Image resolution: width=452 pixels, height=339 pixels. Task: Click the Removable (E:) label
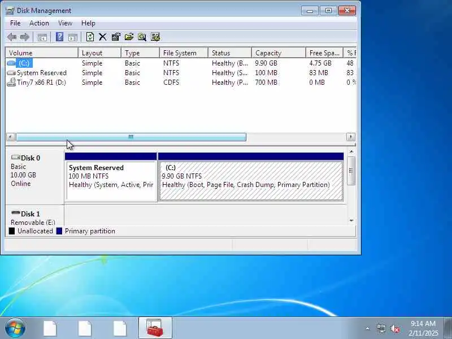pos(33,223)
